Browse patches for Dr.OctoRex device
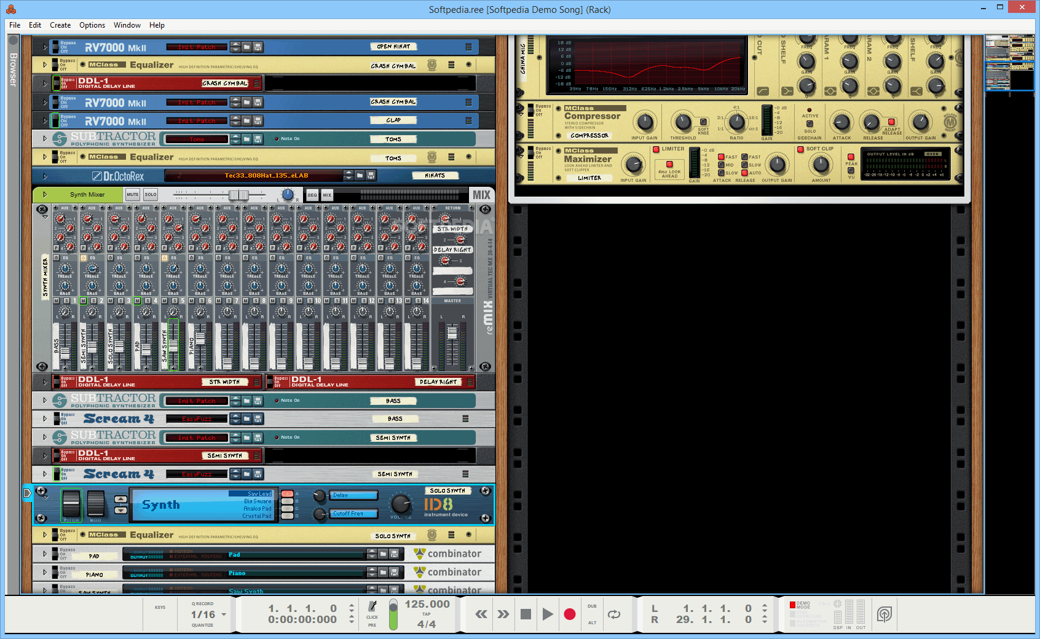 tap(360, 176)
